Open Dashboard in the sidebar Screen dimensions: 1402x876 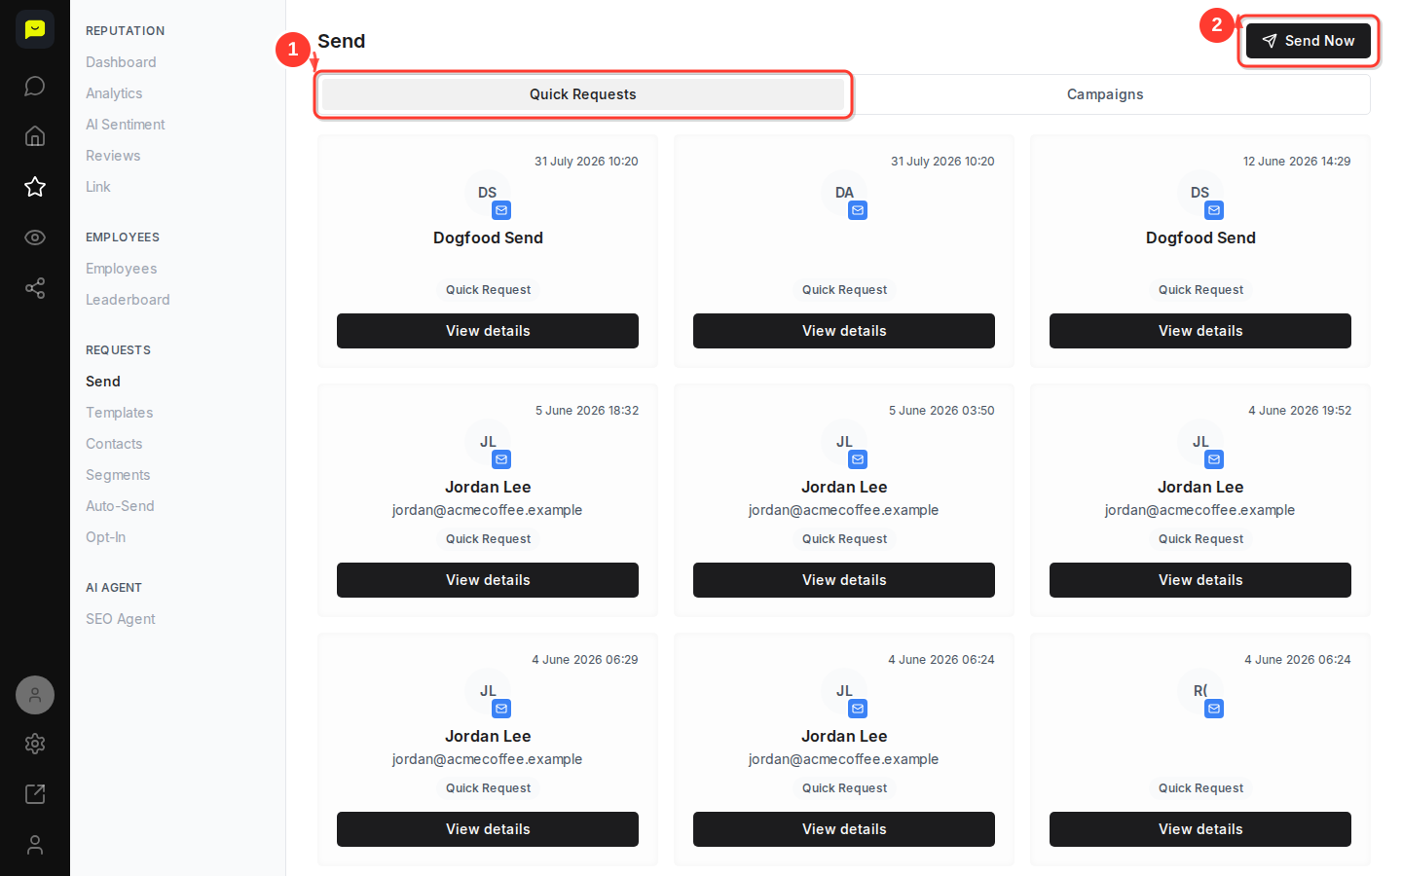pyautogui.click(x=121, y=62)
